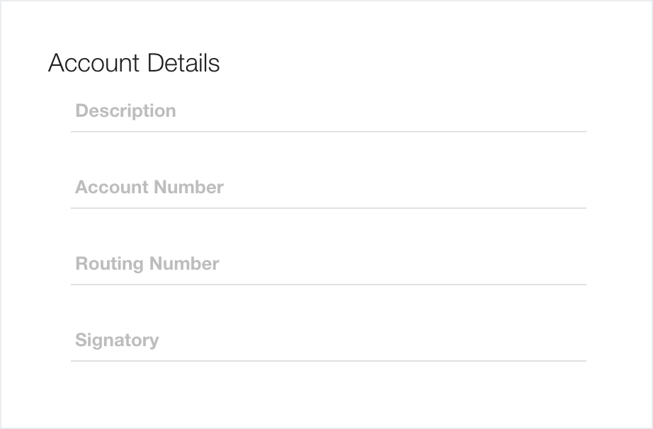Screen dimensions: 653x429
Task: Click the right end of the Description field
Action: coord(574,112)
